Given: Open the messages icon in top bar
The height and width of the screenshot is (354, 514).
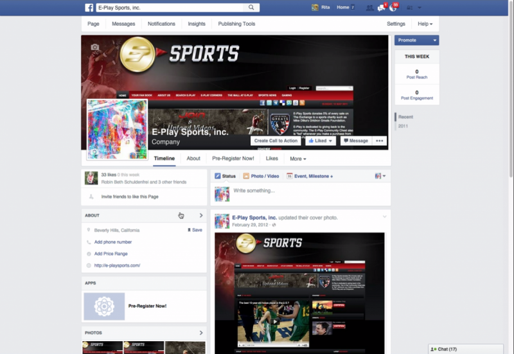Looking at the screenshot, I should [381, 8].
